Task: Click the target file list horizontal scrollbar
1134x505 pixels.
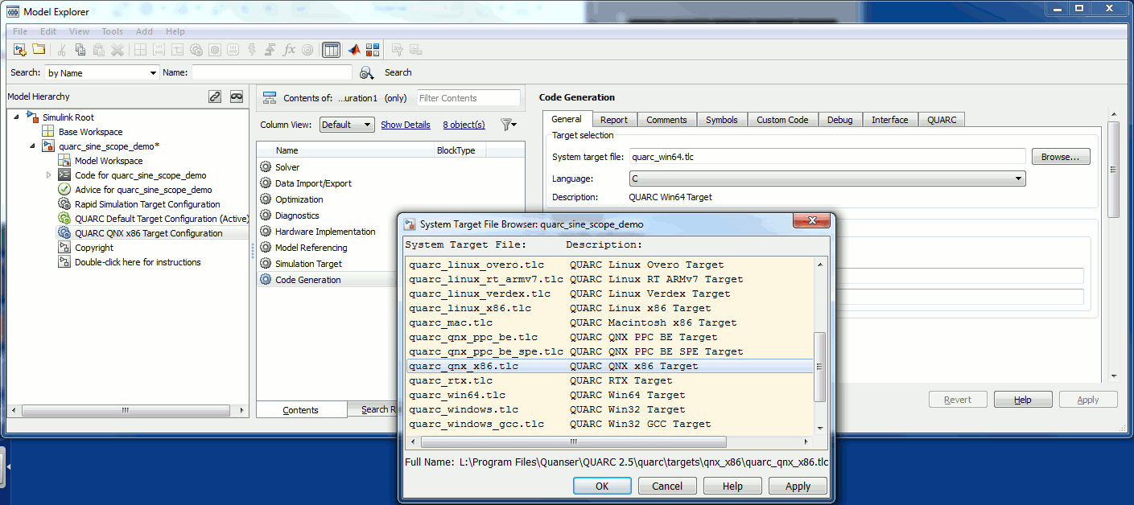Action: coord(573,442)
